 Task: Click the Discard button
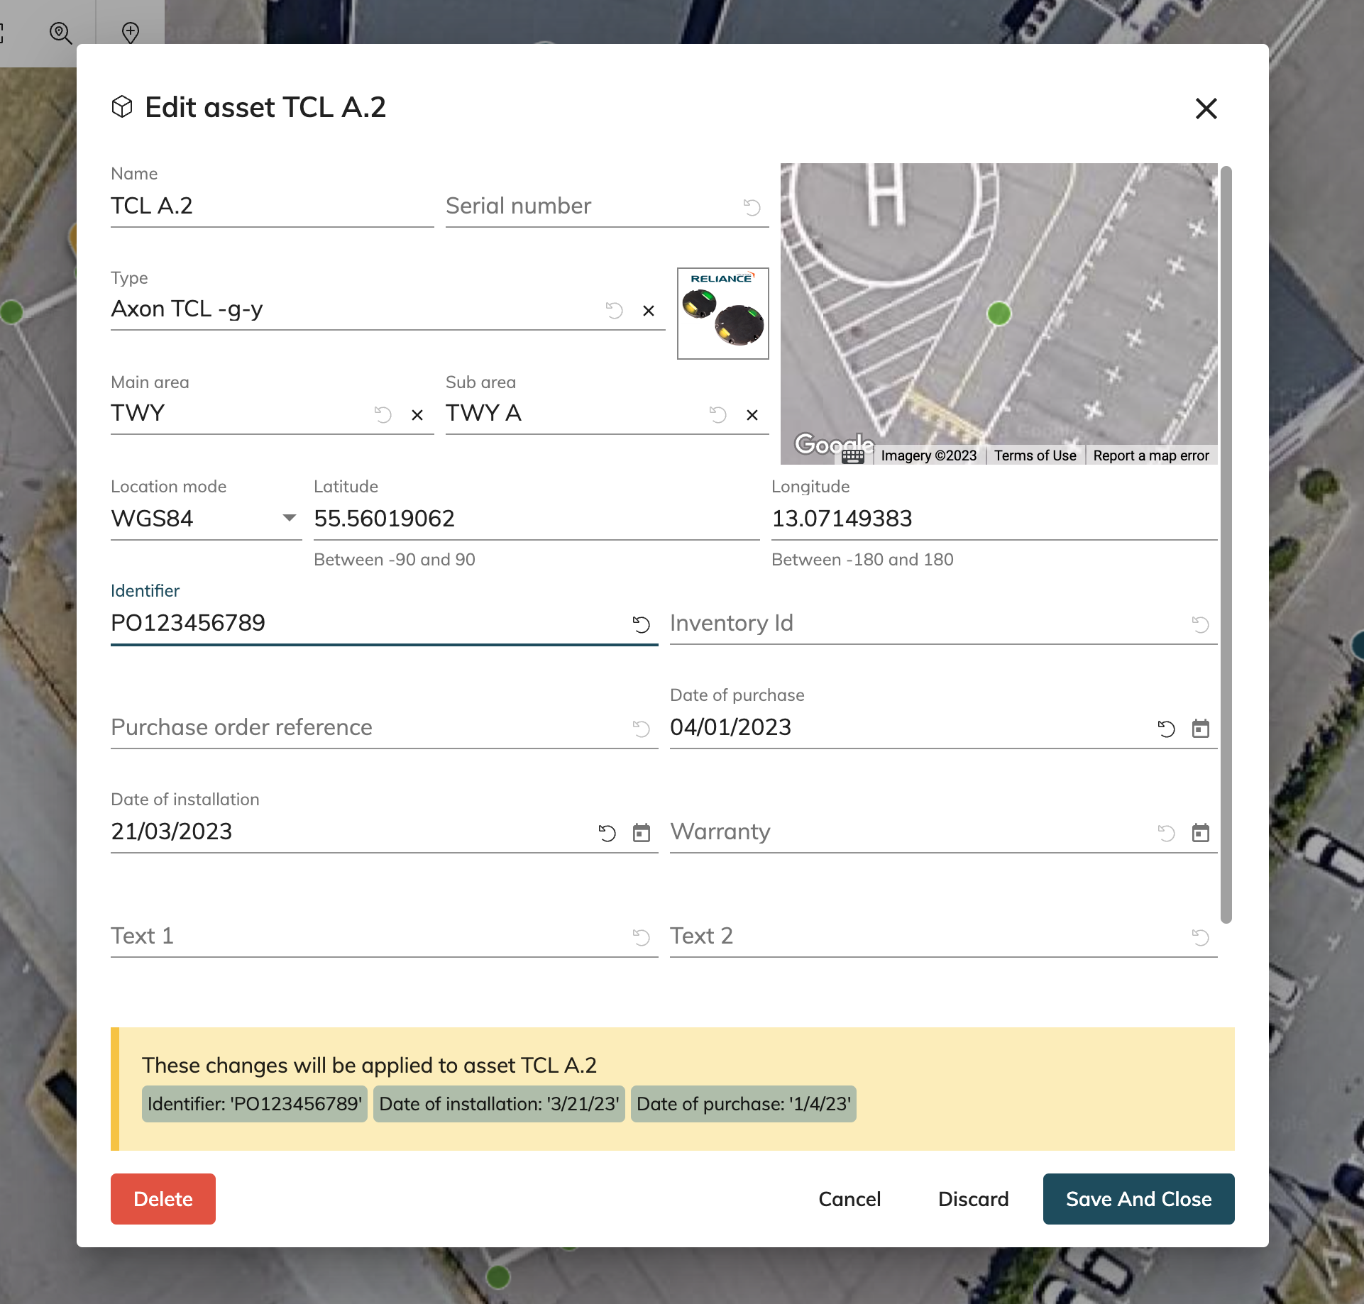coord(973,1199)
